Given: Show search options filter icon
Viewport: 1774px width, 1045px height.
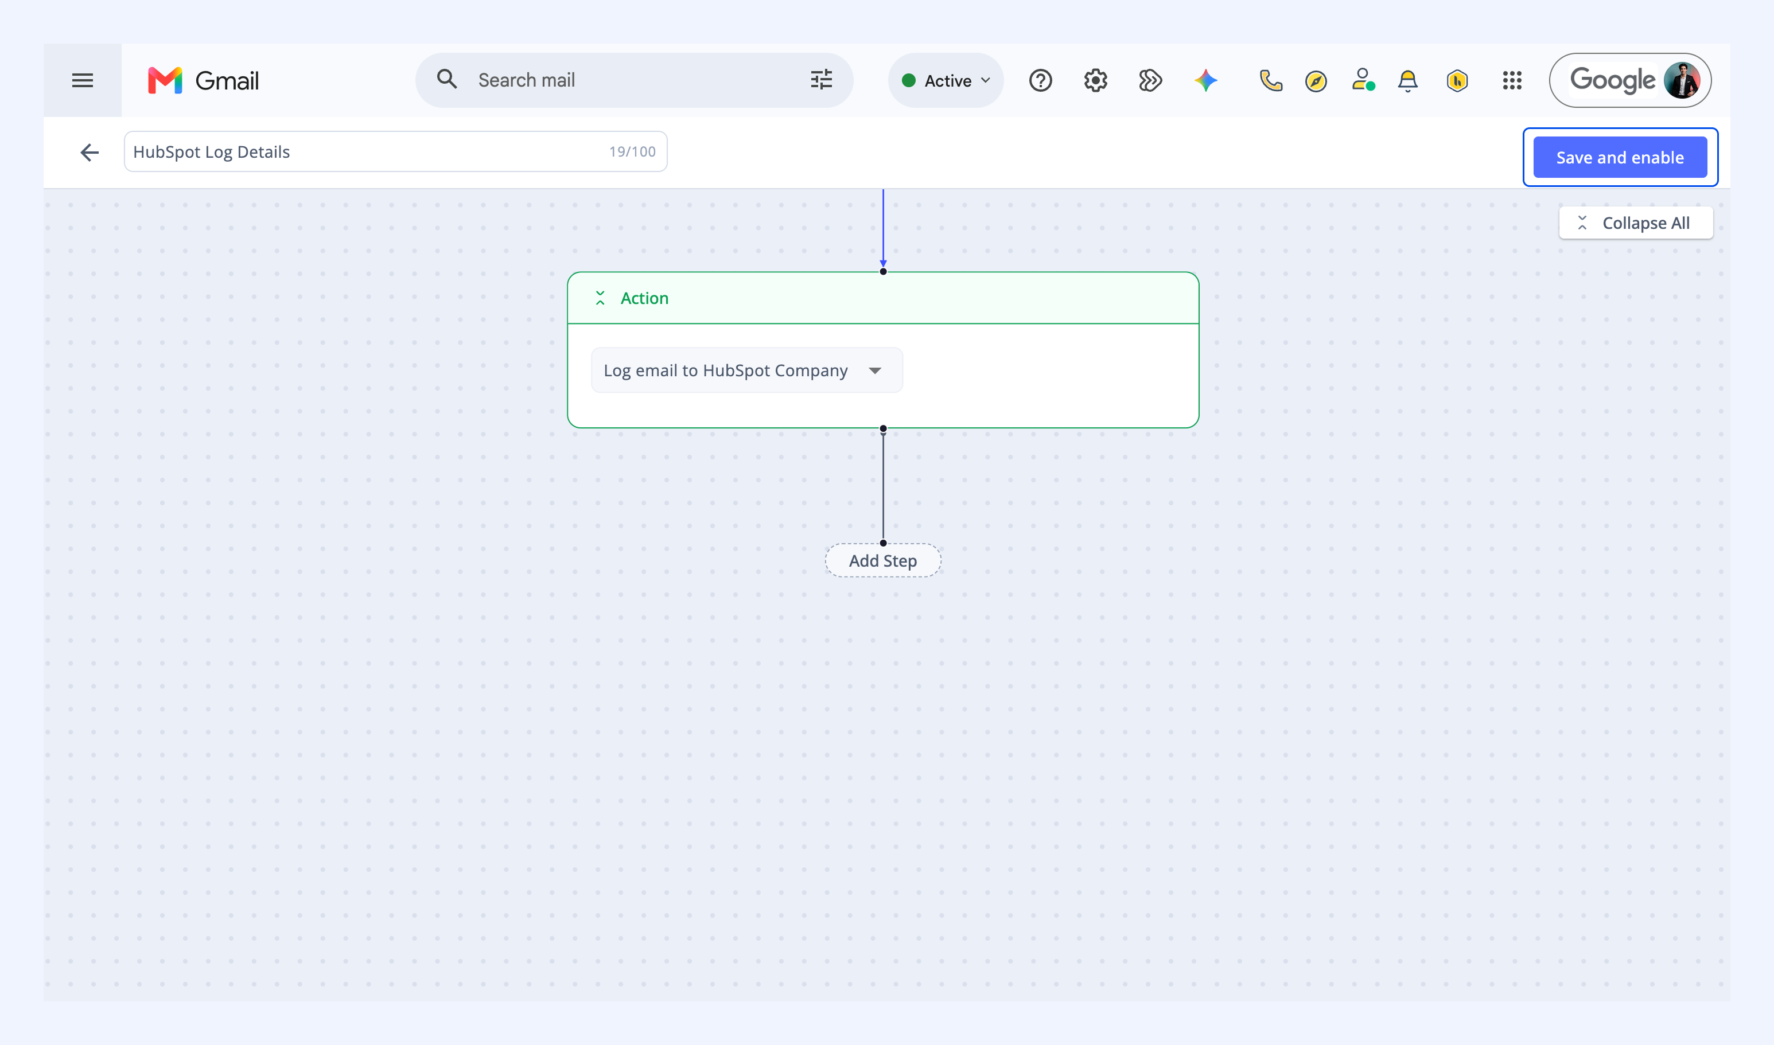Looking at the screenshot, I should [821, 80].
